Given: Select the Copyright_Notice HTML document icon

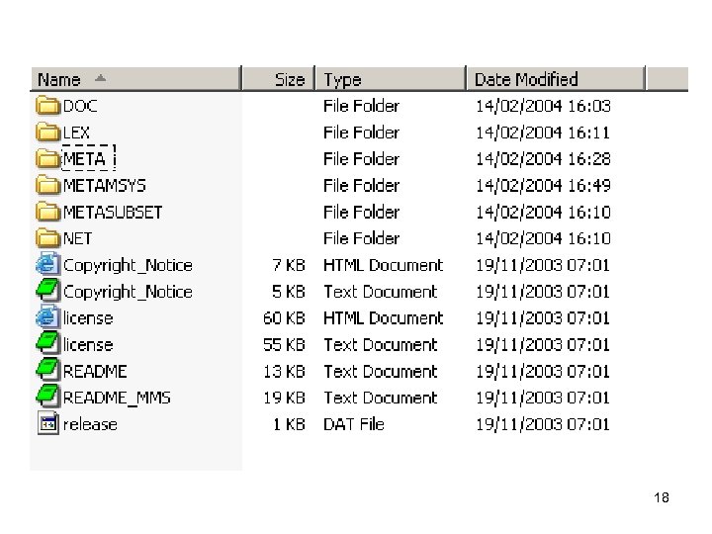Looking at the screenshot, I should click(47, 265).
